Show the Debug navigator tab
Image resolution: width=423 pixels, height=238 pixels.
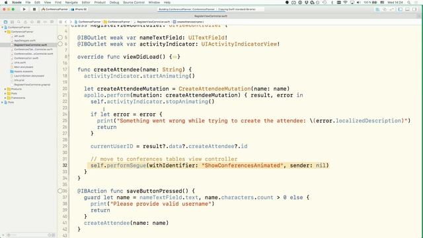pyautogui.click(x=38, y=22)
